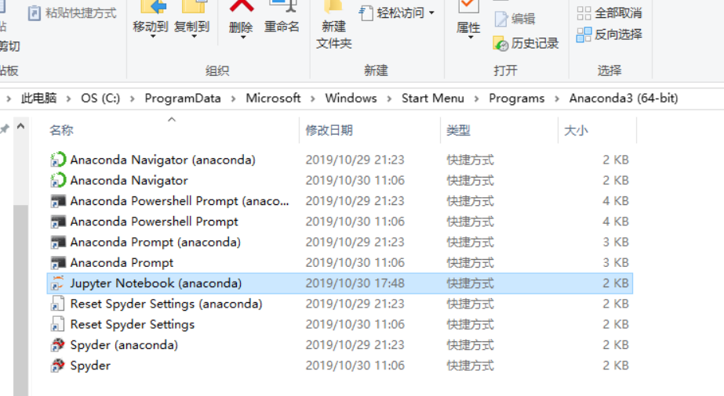The height and width of the screenshot is (396, 724).
Task: Click the Anaconda Prompt terminal icon
Action: [x=58, y=263]
